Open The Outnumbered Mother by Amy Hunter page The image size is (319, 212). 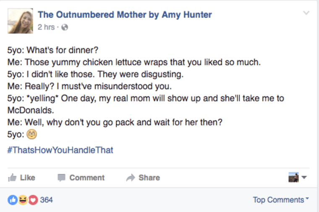[125, 15]
